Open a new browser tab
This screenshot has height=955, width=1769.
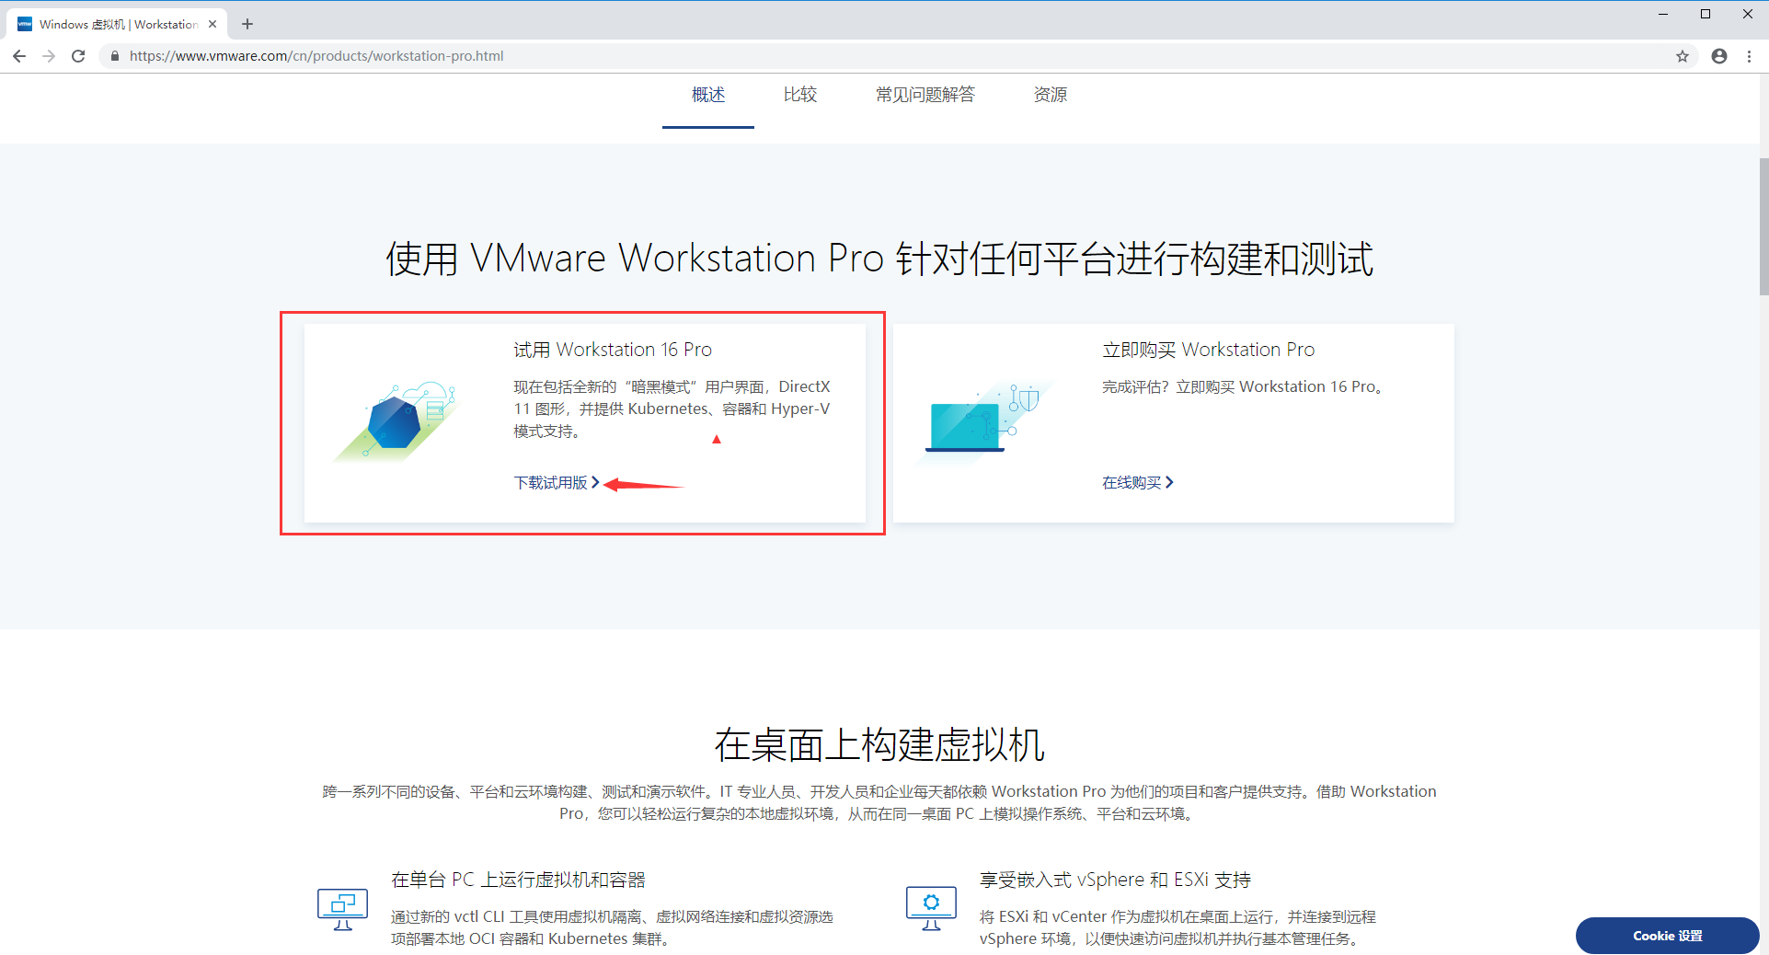(x=247, y=24)
